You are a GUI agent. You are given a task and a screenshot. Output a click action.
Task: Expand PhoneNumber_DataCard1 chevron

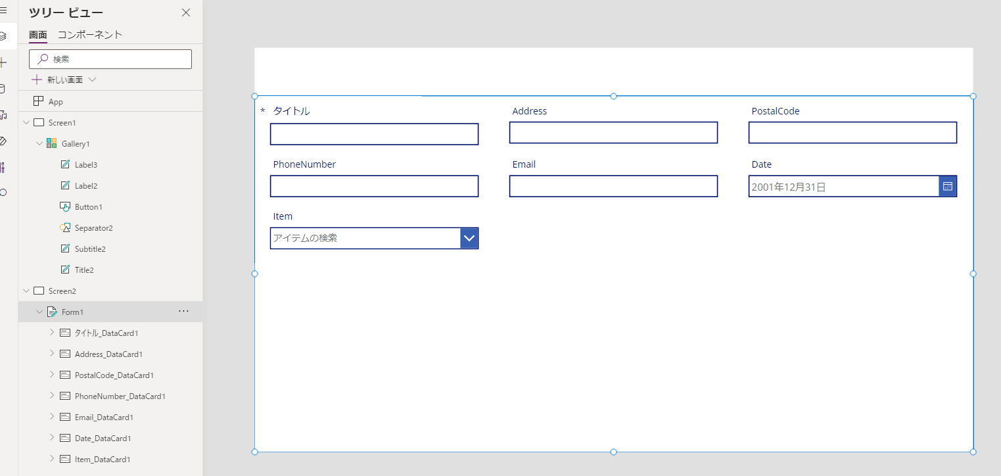53,396
